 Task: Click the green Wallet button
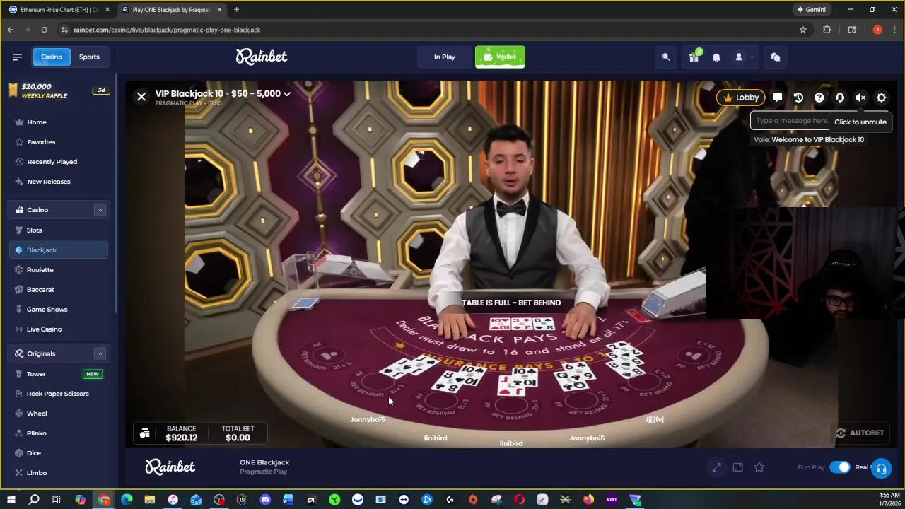500,57
